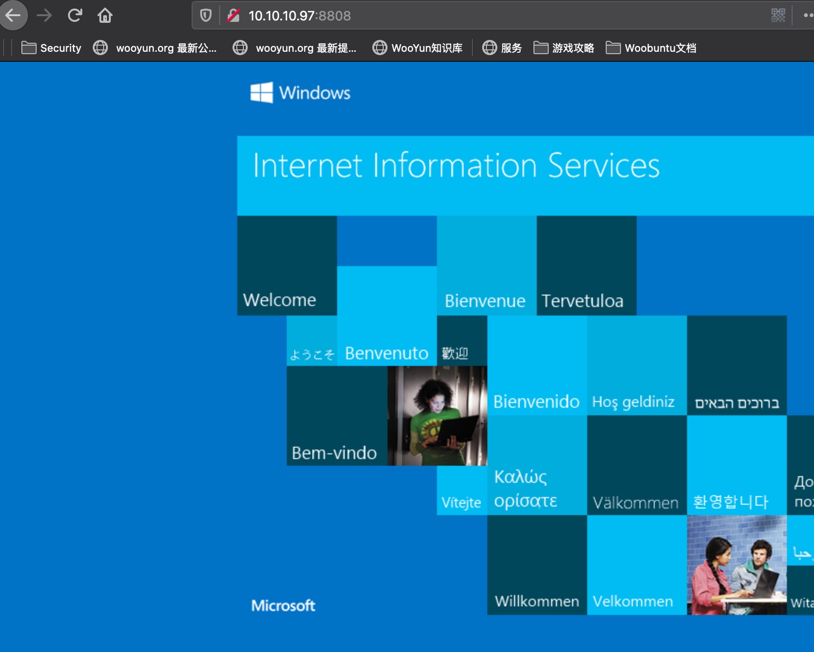Click the browser Back arrow button
Viewport: 814px width, 652px height.
point(13,15)
